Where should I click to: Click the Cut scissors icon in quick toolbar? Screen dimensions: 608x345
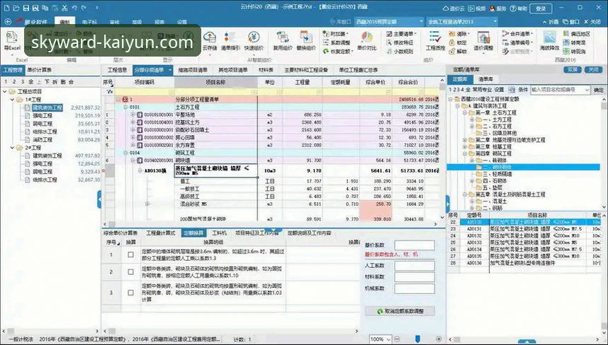pyautogui.click(x=64, y=8)
